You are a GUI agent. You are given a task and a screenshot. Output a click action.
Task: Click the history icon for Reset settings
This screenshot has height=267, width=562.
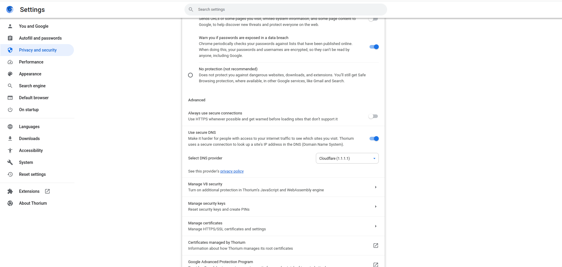point(10,174)
